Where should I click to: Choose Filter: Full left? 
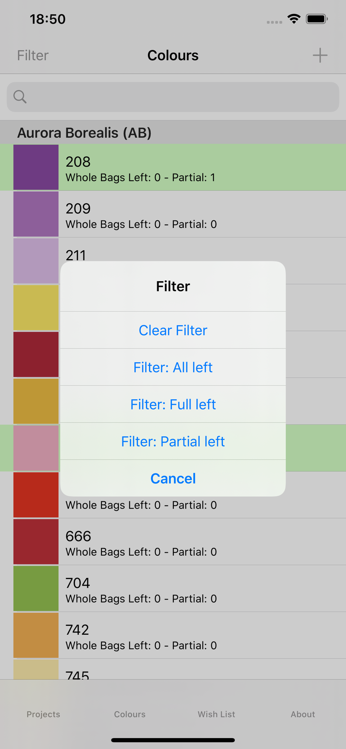pos(173,404)
